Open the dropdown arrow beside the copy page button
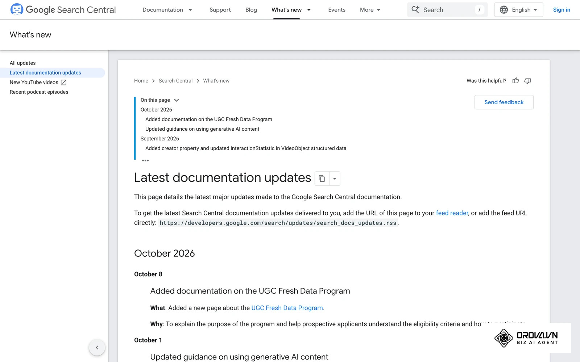580x362 pixels. pyautogui.click(x=335, y=178)
